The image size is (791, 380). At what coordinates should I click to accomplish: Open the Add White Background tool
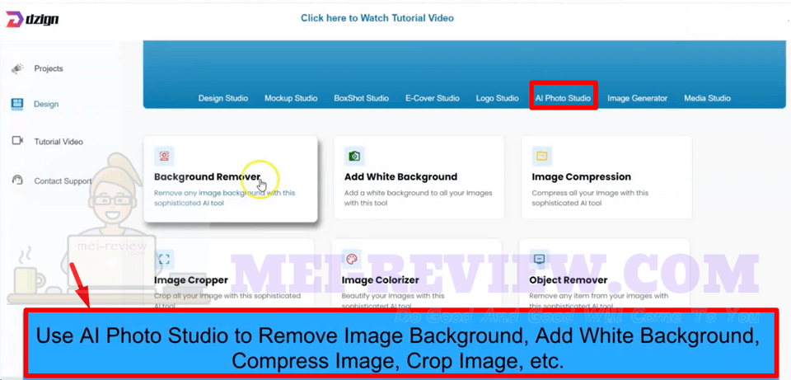coord(419,178)
